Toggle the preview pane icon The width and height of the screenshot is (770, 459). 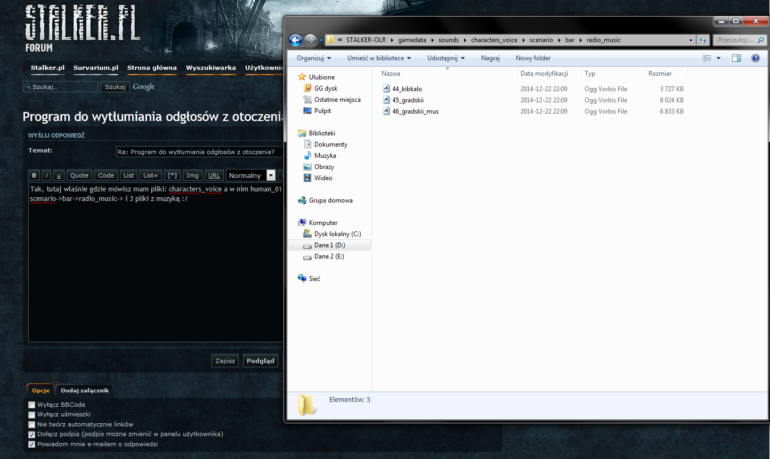(736, 58)
